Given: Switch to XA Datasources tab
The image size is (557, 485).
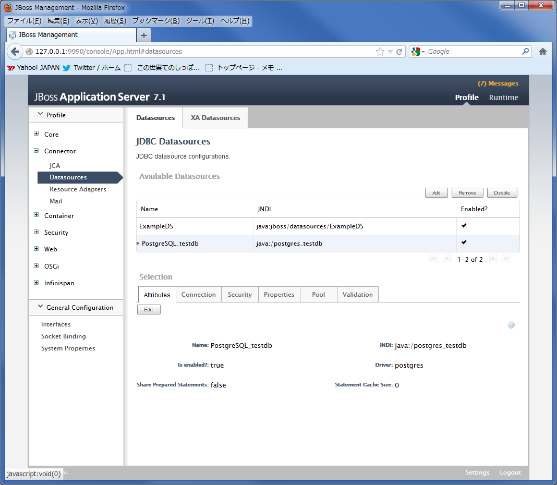Looking at the screenshot, I should pos(215,118).
